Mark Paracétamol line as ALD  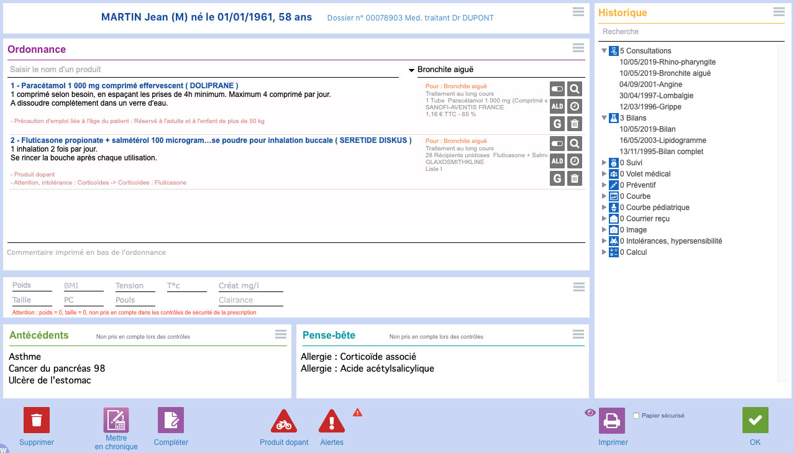pos(557,106)
